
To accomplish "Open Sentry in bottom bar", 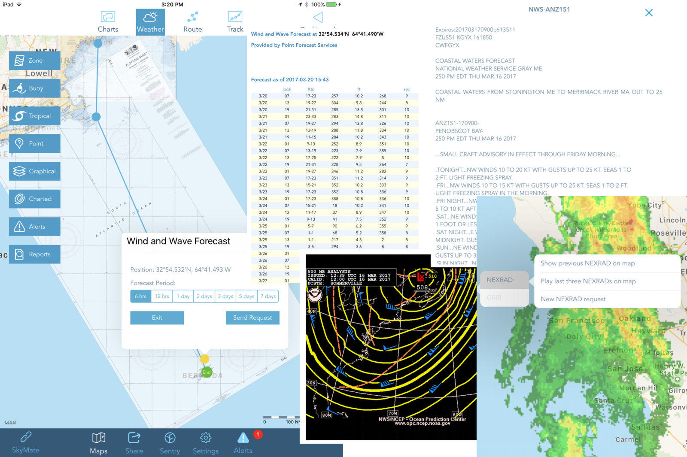I will [170, 443].
